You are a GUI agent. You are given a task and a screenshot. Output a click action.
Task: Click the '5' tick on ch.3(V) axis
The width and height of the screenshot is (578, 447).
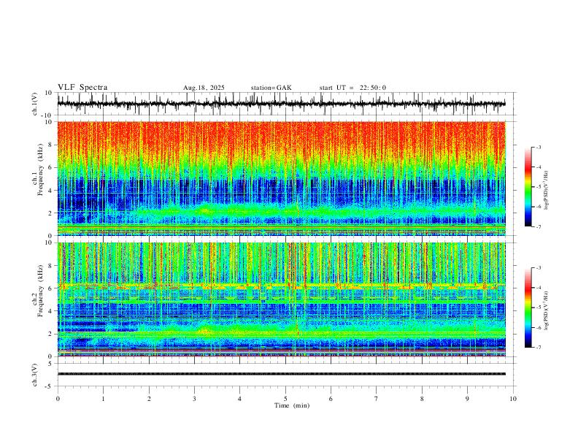tap(50, 364)
